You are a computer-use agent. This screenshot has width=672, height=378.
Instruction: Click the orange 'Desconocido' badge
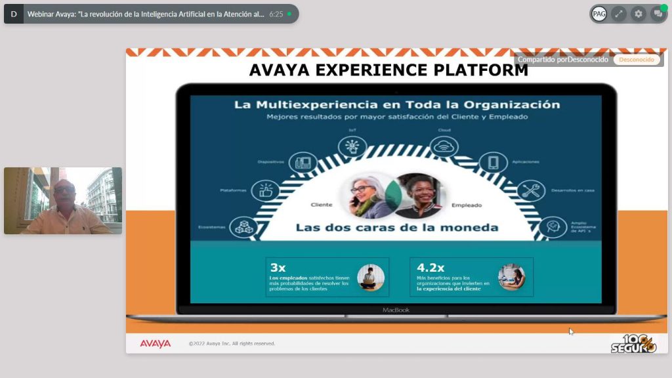[637, 60]
